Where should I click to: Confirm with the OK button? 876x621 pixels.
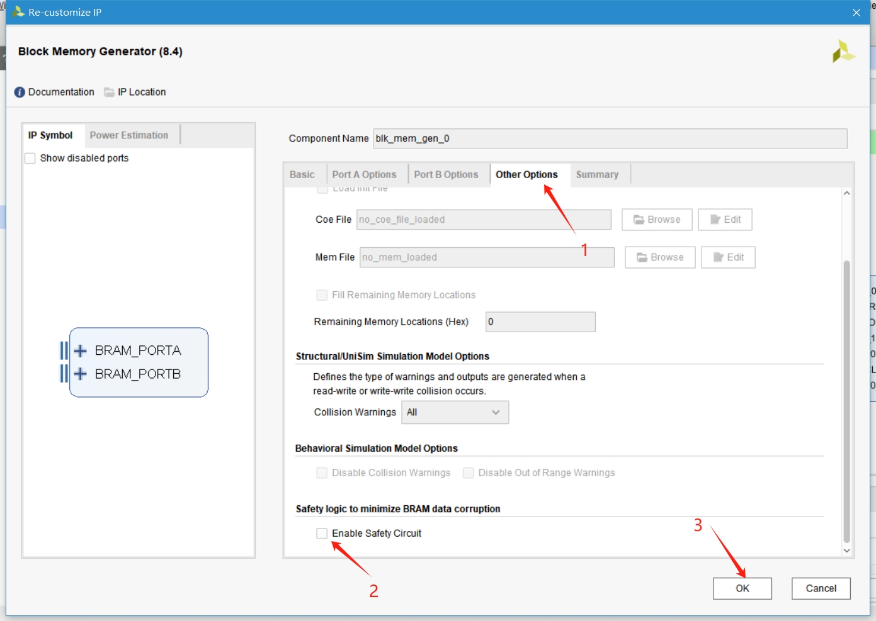pos(742,588)
